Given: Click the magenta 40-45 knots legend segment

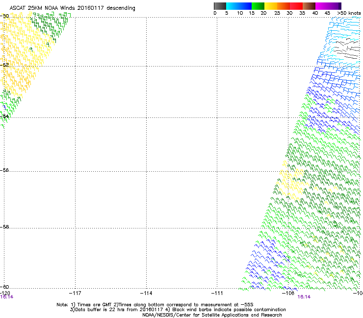Looking at the screenshot, I should tap(322, 6).
